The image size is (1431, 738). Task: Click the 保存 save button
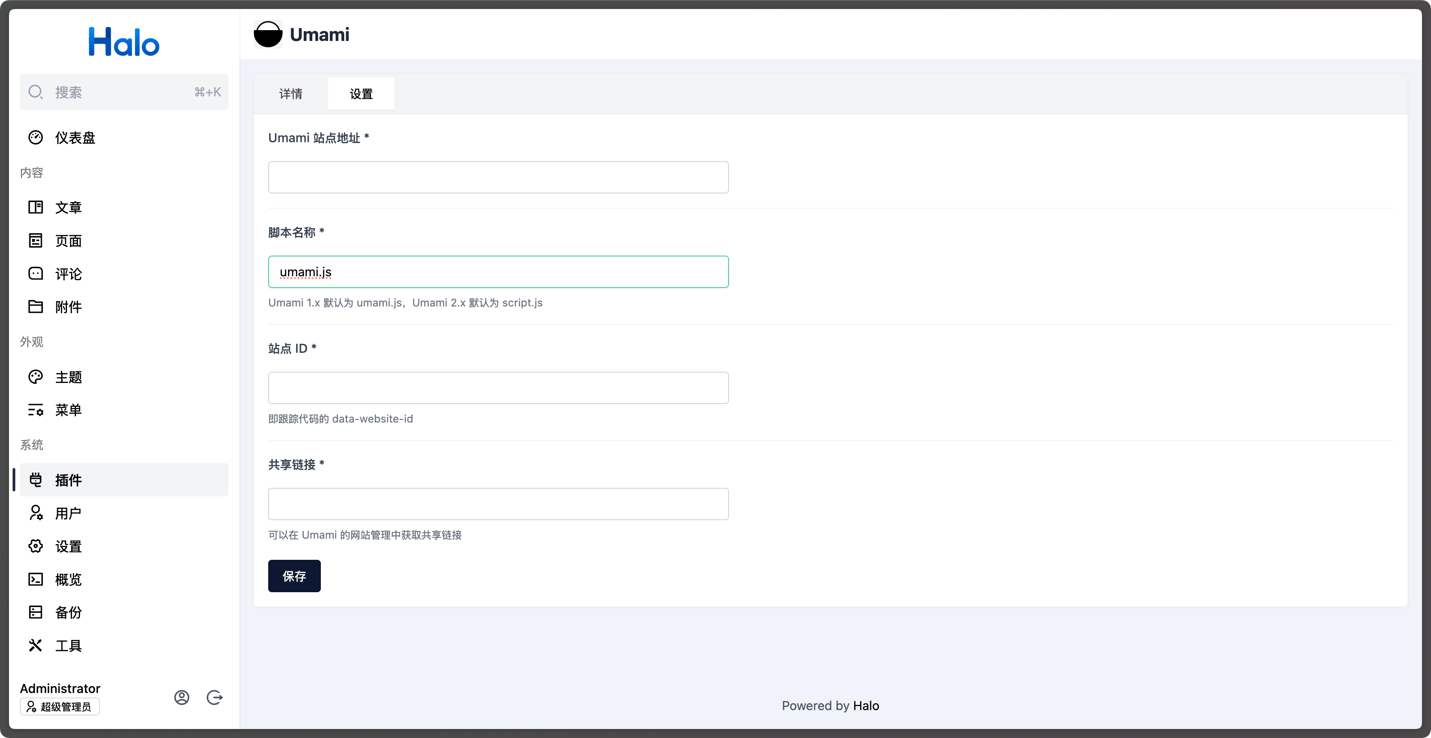(294, 576)
